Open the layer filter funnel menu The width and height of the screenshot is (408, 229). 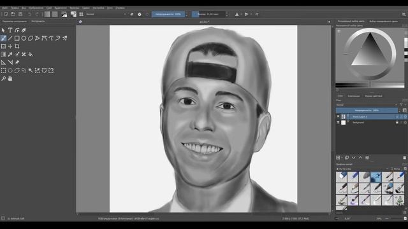[402, 105]
